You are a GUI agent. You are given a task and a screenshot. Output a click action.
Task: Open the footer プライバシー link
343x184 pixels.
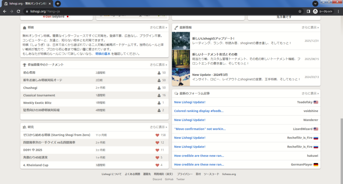click(x=185, y=174)
